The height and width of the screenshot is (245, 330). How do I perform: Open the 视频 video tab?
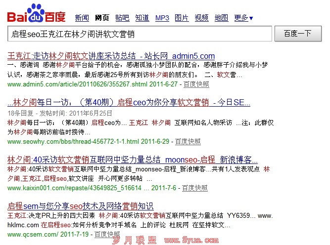point(201,18)
